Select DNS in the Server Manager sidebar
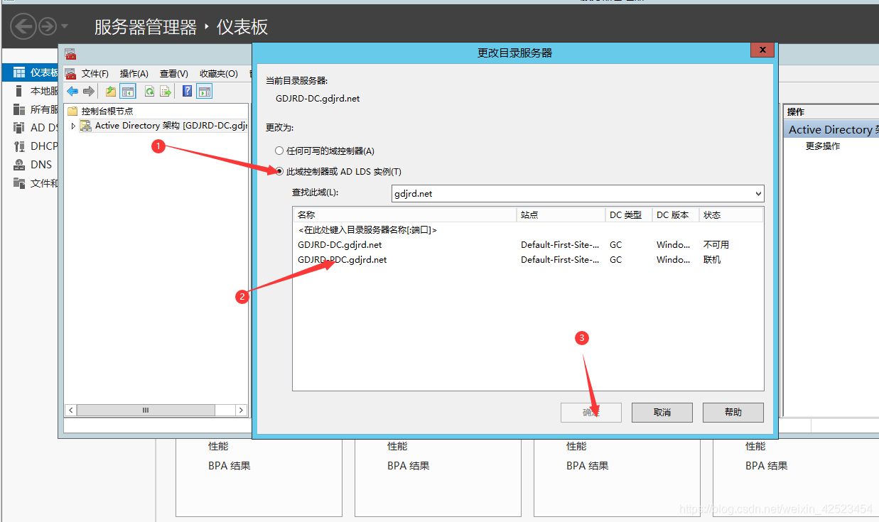 [41, 165]
